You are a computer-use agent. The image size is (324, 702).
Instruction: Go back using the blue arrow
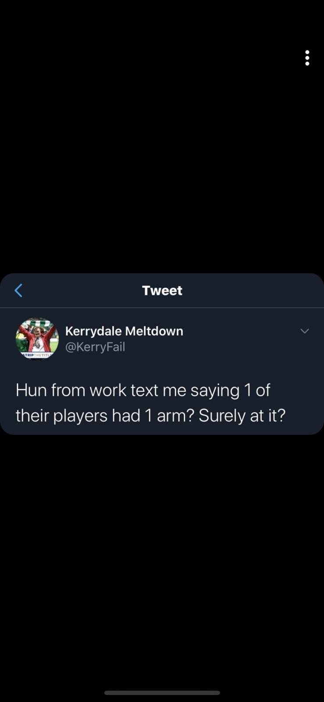click(x=18, y=290)
